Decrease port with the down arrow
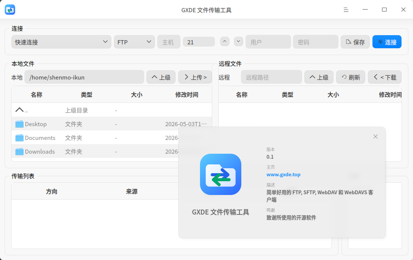 pos(238,41)
